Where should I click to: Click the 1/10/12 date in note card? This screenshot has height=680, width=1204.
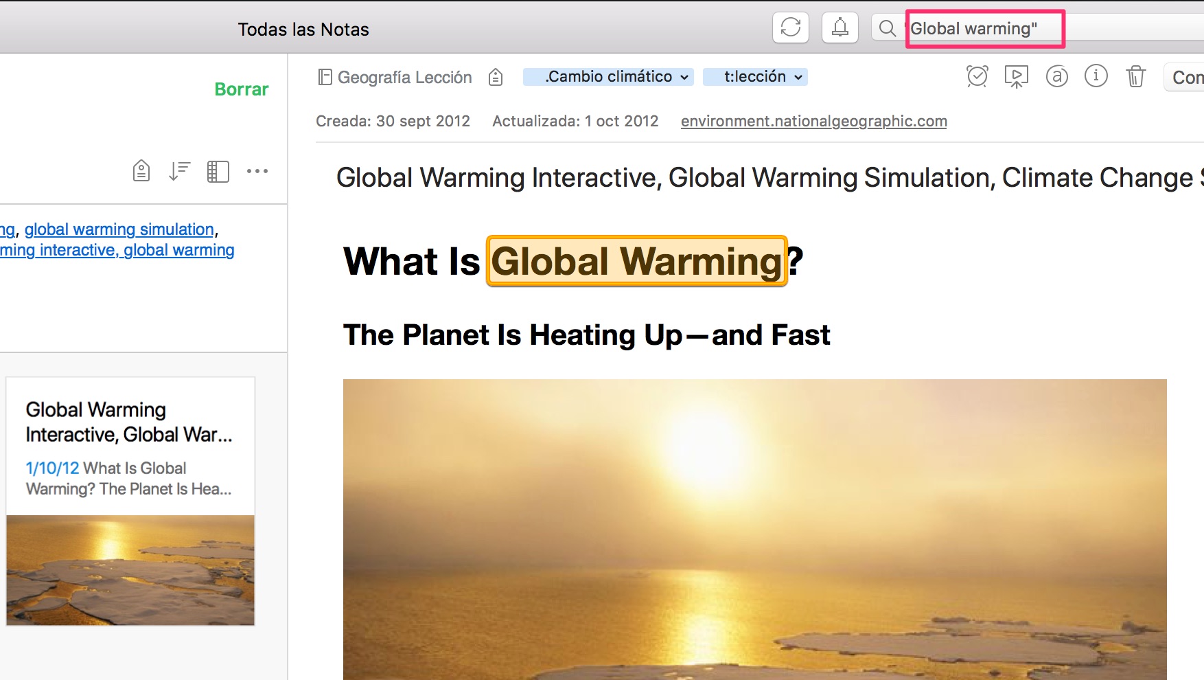click(53, 468)
